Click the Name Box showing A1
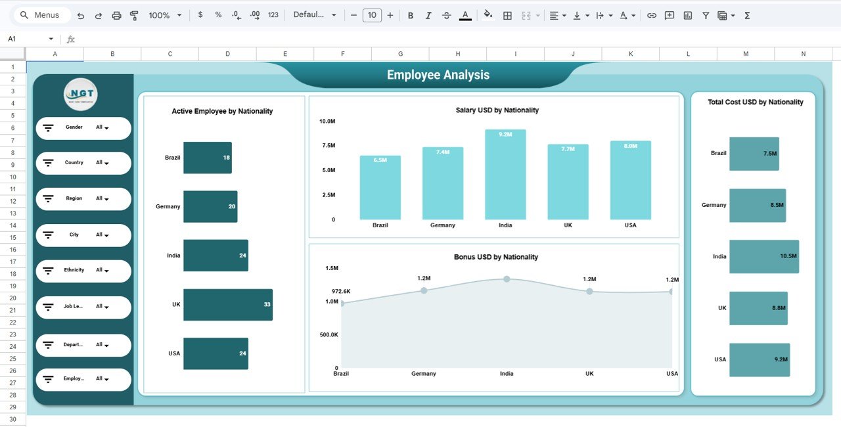This screenshot has width=841, height=427. pyautogui.click(x=26, y=39)
